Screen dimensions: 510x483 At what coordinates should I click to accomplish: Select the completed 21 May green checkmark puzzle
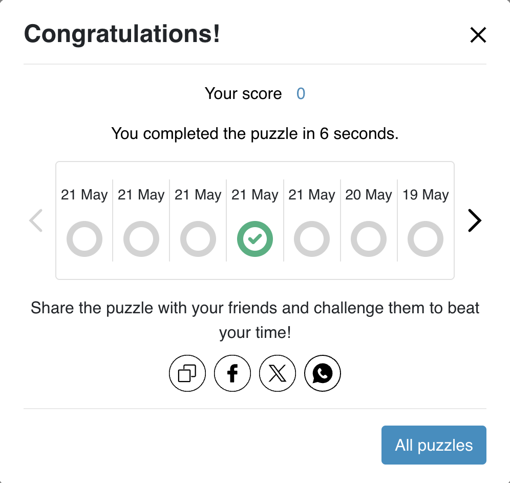pyautogui.click(x=255, y=239)
